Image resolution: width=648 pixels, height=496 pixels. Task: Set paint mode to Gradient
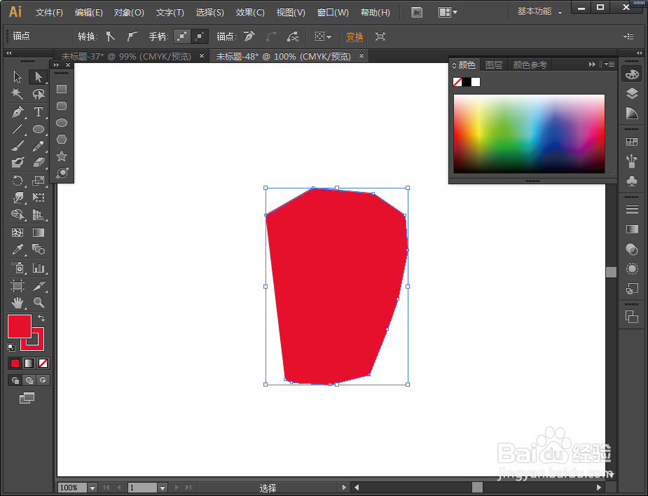point(29,364)
